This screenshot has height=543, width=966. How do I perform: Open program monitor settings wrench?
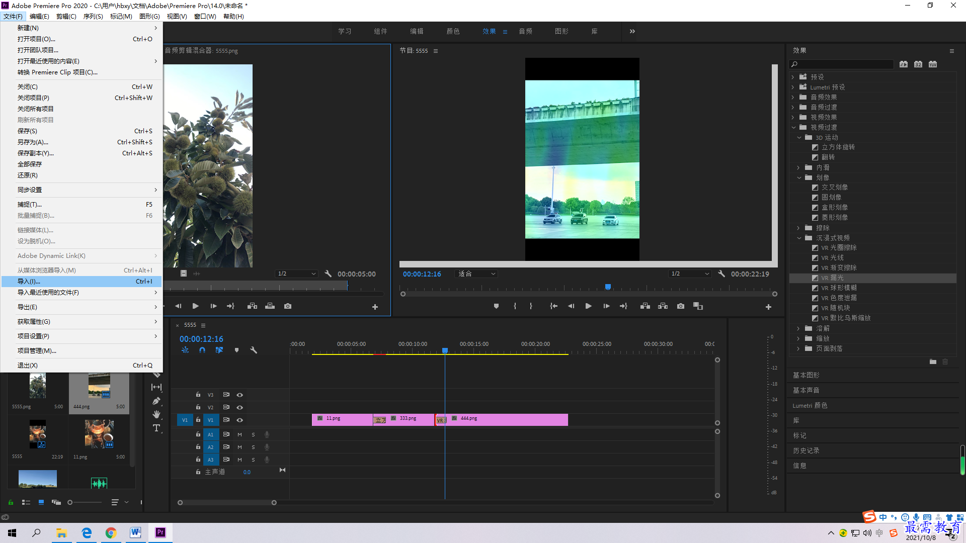pos(721,274)
